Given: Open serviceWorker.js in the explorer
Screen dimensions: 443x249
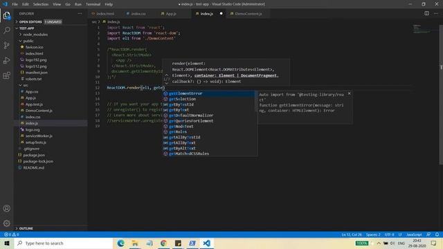Looking at the screenshot, I should tap(39, 136).
